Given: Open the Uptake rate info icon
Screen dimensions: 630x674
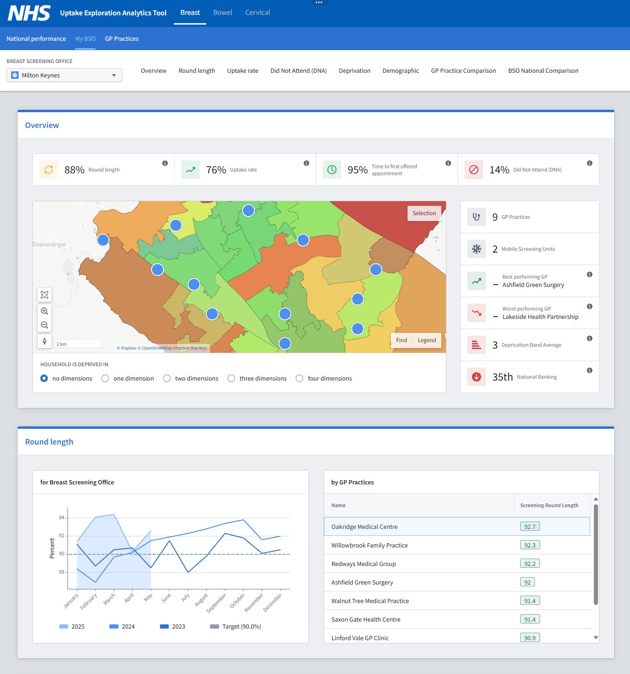Looking at the screenshot, I should 306,164.
